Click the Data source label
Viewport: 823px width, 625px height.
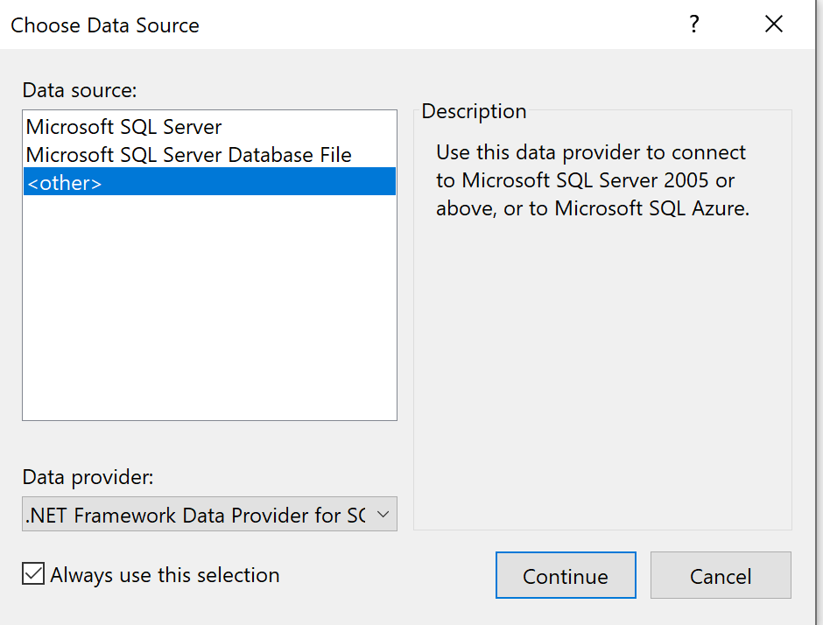tap(79, 90)
